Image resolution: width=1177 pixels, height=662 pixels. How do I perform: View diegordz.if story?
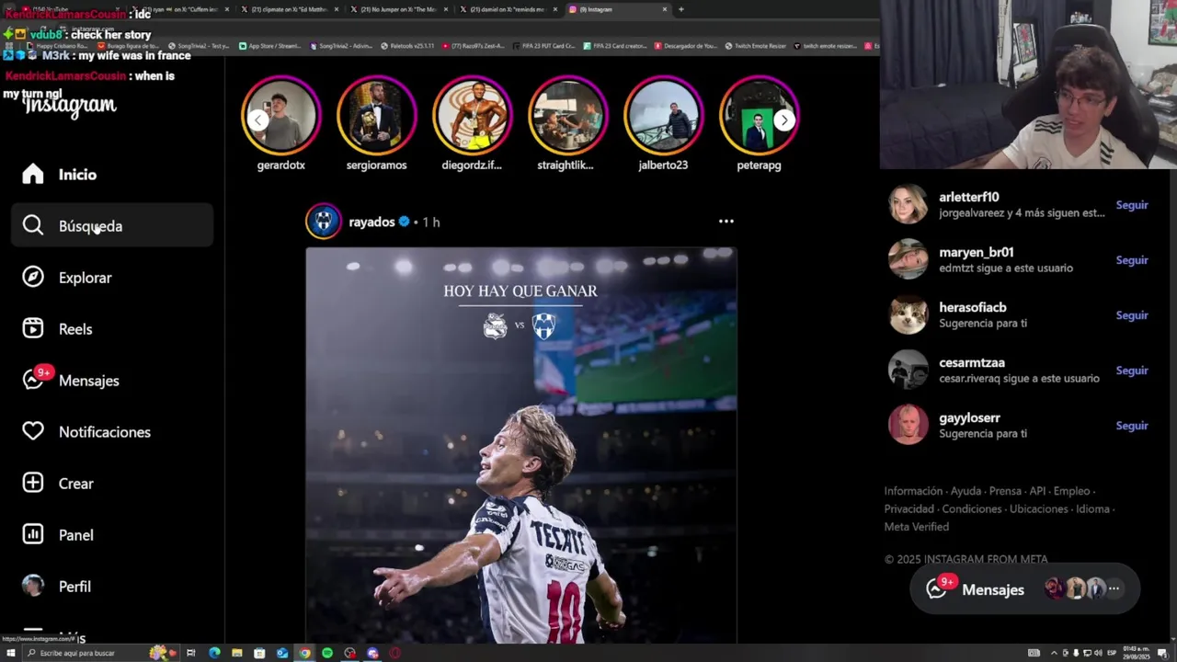[x=473, y=116]
